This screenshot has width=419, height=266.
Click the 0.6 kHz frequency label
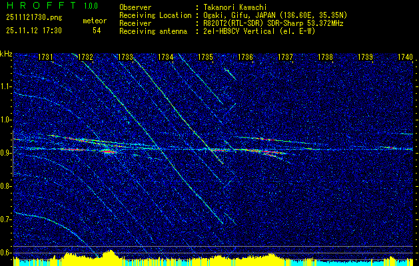tap(7, 253)
